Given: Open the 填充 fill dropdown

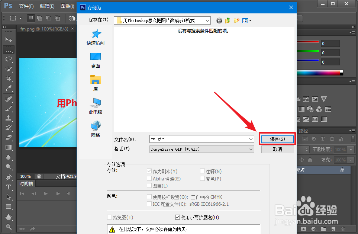Looking at the screenshot, I should pos(351,160).
